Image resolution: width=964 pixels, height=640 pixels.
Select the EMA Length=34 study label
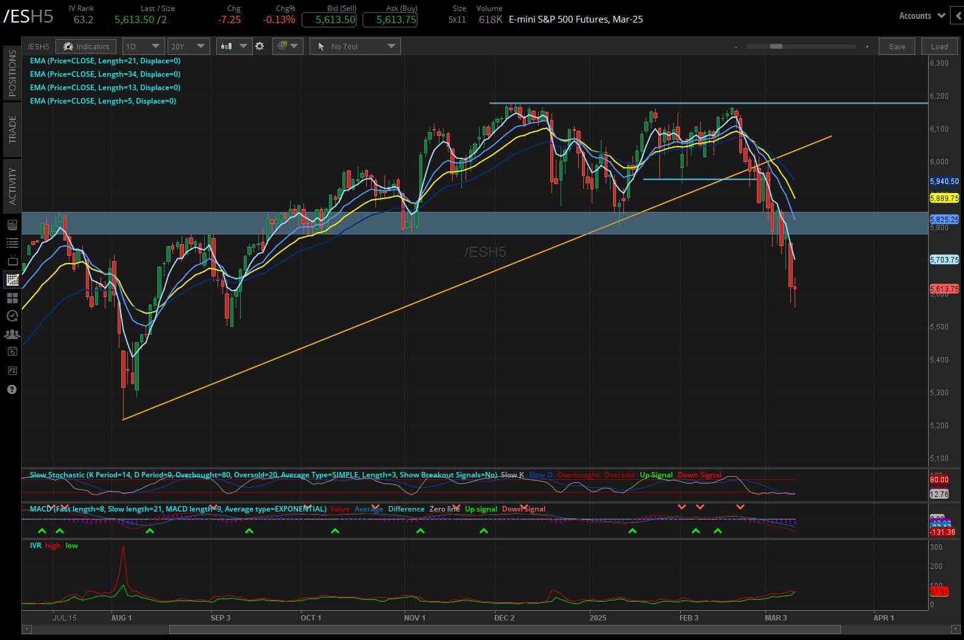click(105, 74)
